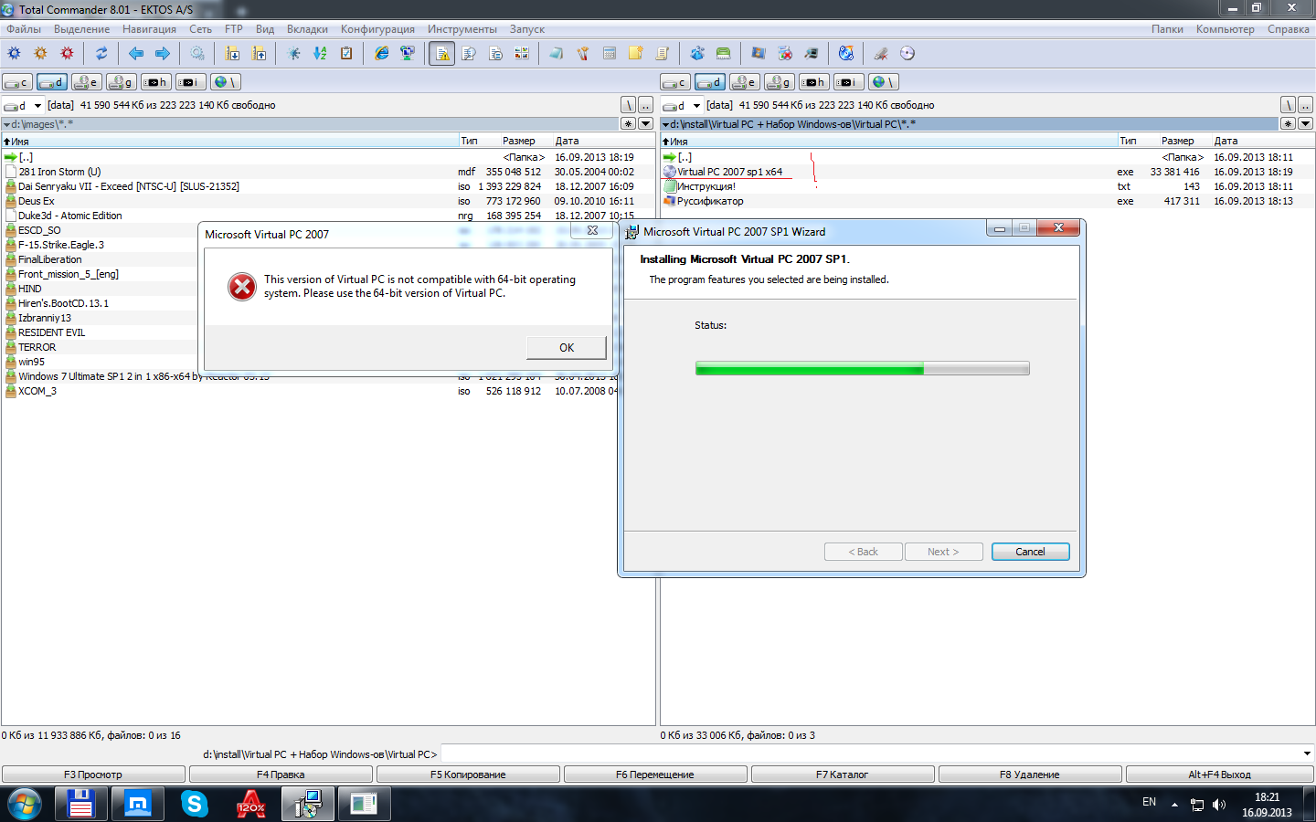Open the network connections toolbar icon
Image resolution: width=1316 pixels, height=822 pixels.
(x=408, y=54)
